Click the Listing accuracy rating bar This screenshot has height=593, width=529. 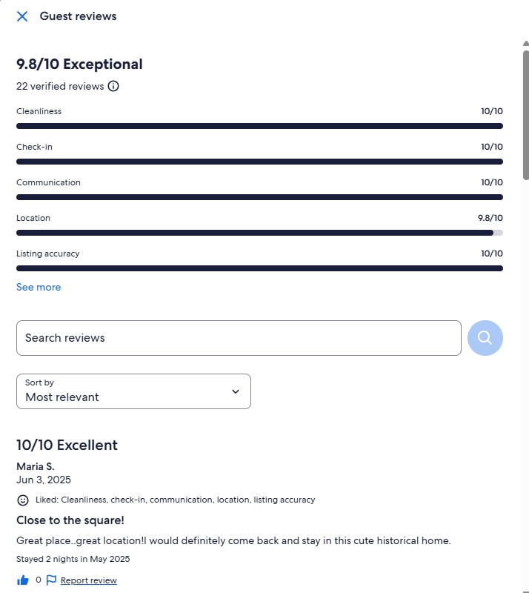(x=259, y=268)
